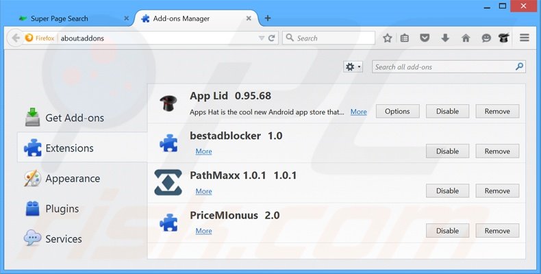The height and width of the screenshot is (274, 541).
Task: Open More link under bestadblocker
Action: [x=203, y=151]
